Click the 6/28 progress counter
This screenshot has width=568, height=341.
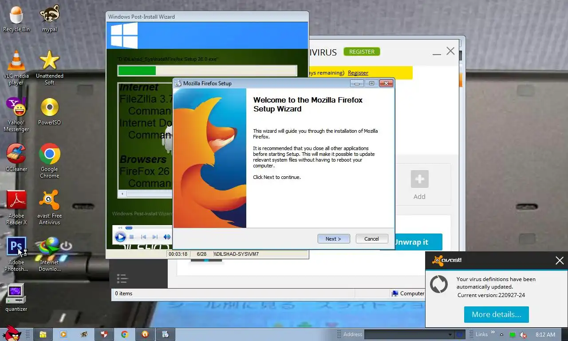[x=201, y=254]
